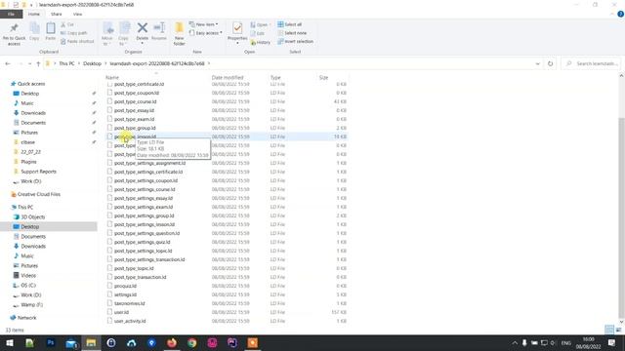Create a New folder from ribbon
This screenshot has height=351, width=625.
pos(180,34)
